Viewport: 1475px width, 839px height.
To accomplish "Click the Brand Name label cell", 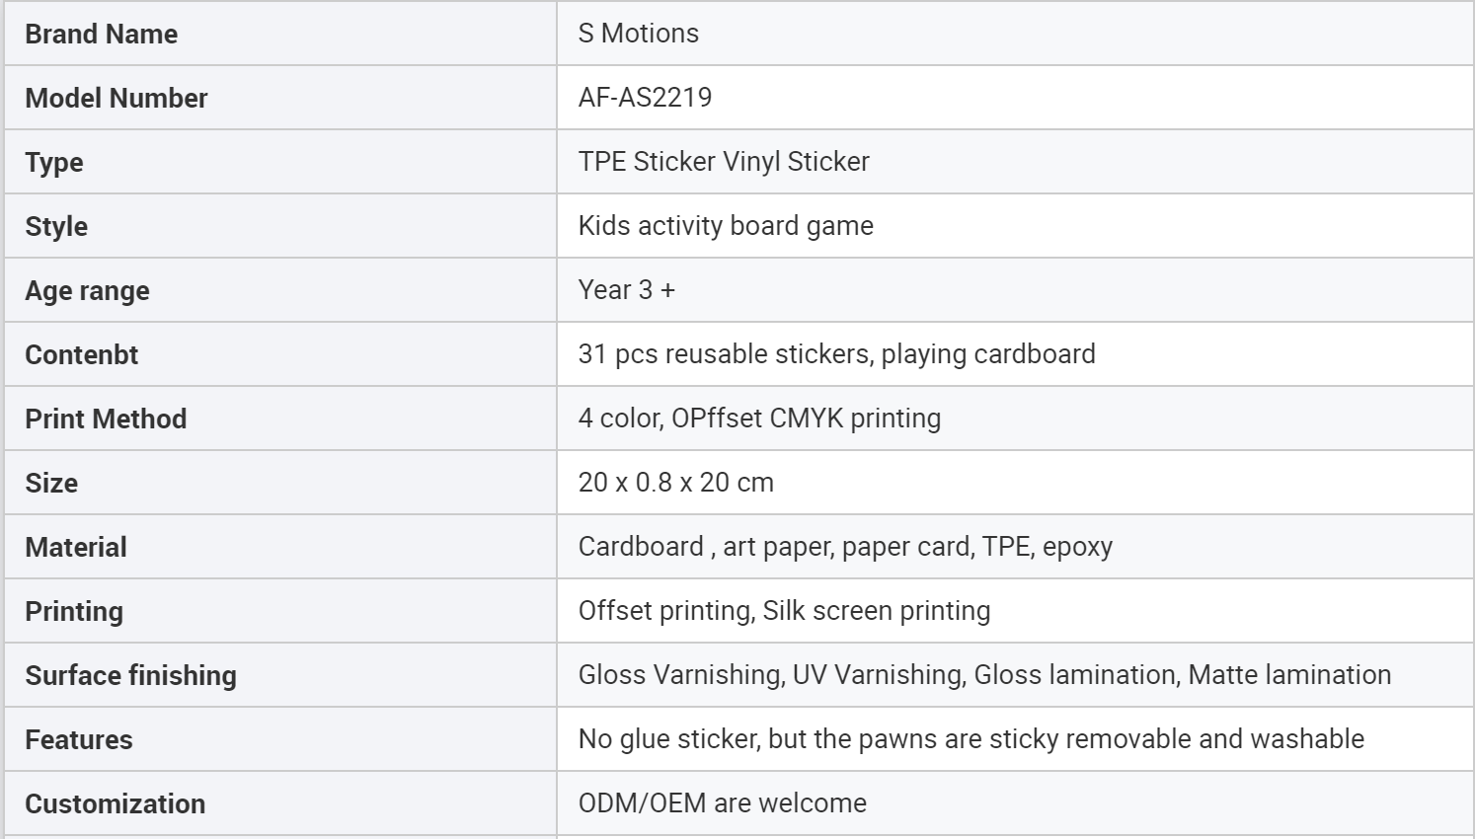I will [x=280, y=34].
